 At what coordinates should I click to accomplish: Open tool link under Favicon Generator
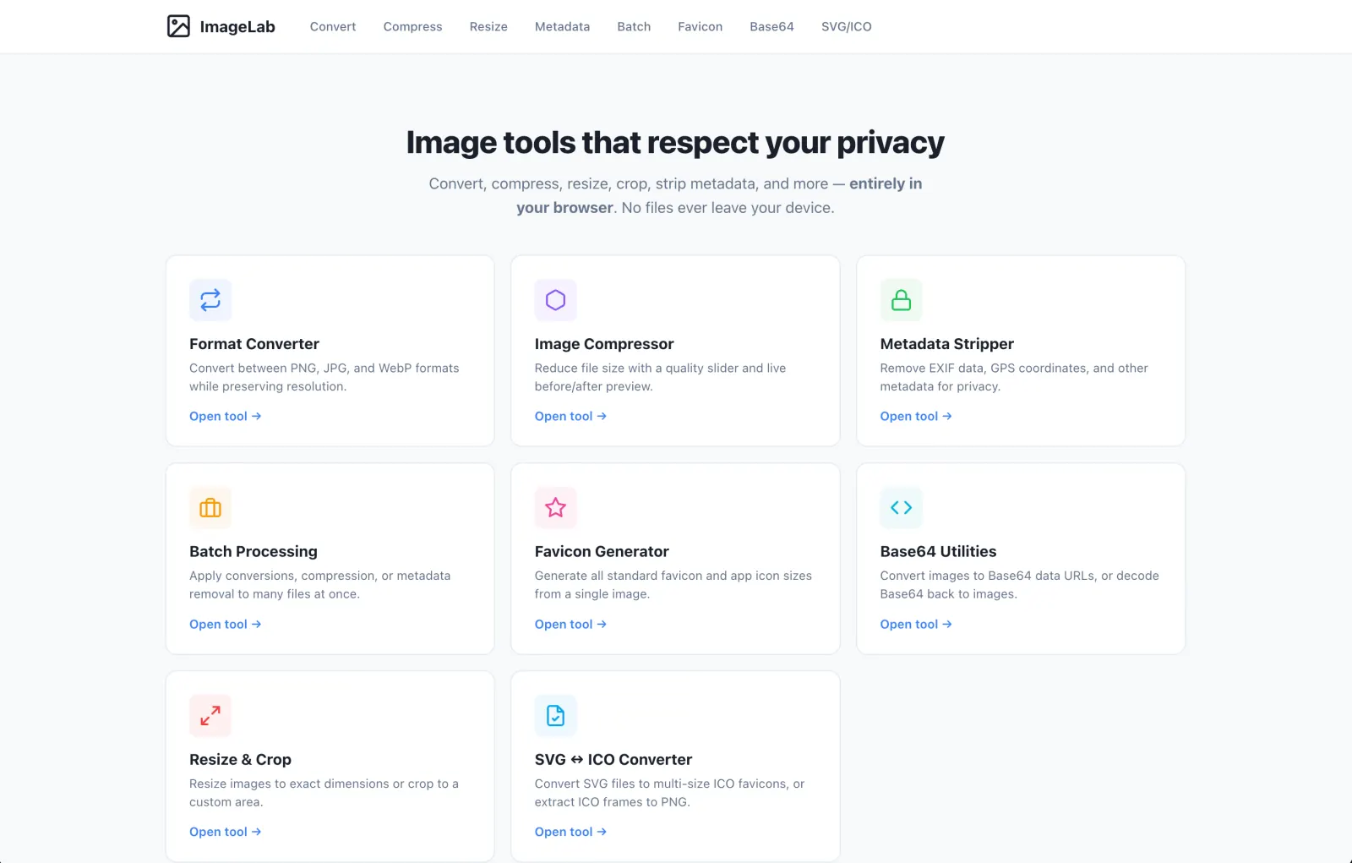pyautogui.click(x=570, y=624)
